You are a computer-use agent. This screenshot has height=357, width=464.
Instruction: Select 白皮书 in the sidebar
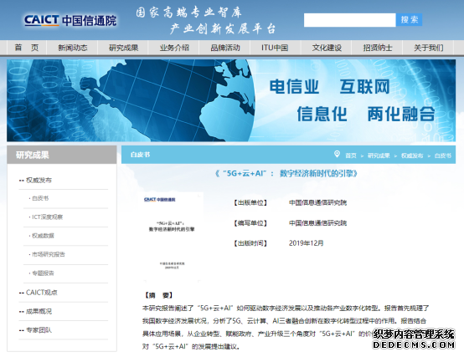[40, 198]
